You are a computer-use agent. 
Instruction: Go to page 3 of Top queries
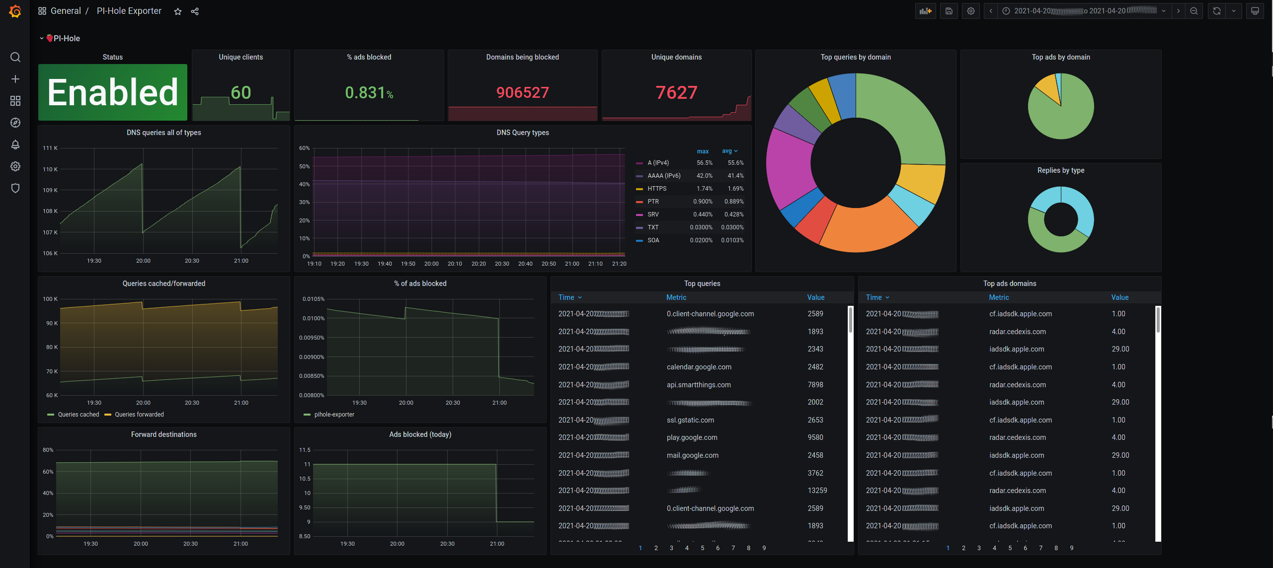[671, 548]
